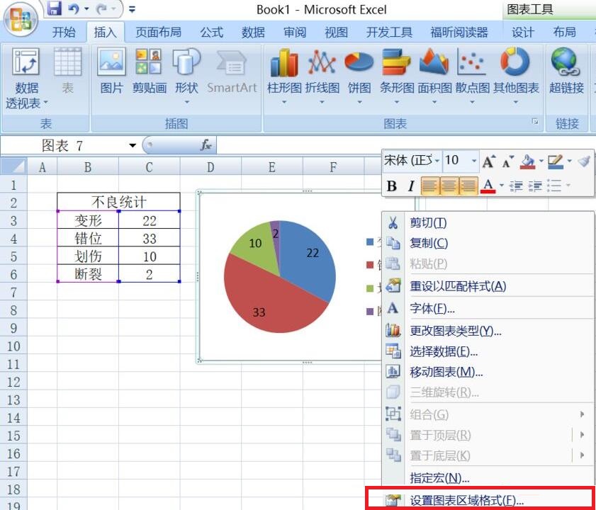Open the chart tools 设计 tab
This screenshot has height=510, width=596.
(522, 33)
